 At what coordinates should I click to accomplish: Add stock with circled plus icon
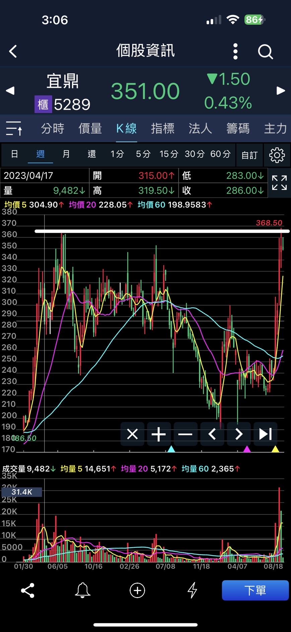137,590
